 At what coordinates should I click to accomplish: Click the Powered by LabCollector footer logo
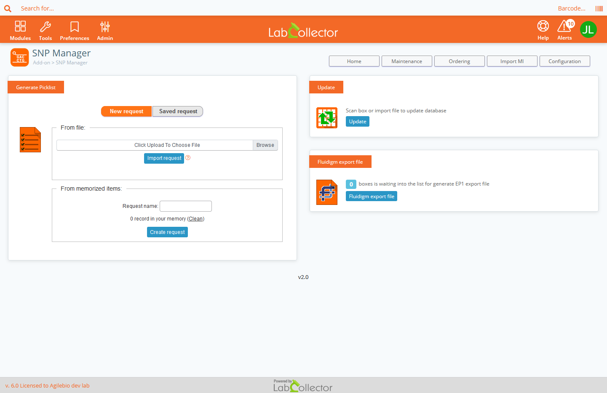coord(303,385)
